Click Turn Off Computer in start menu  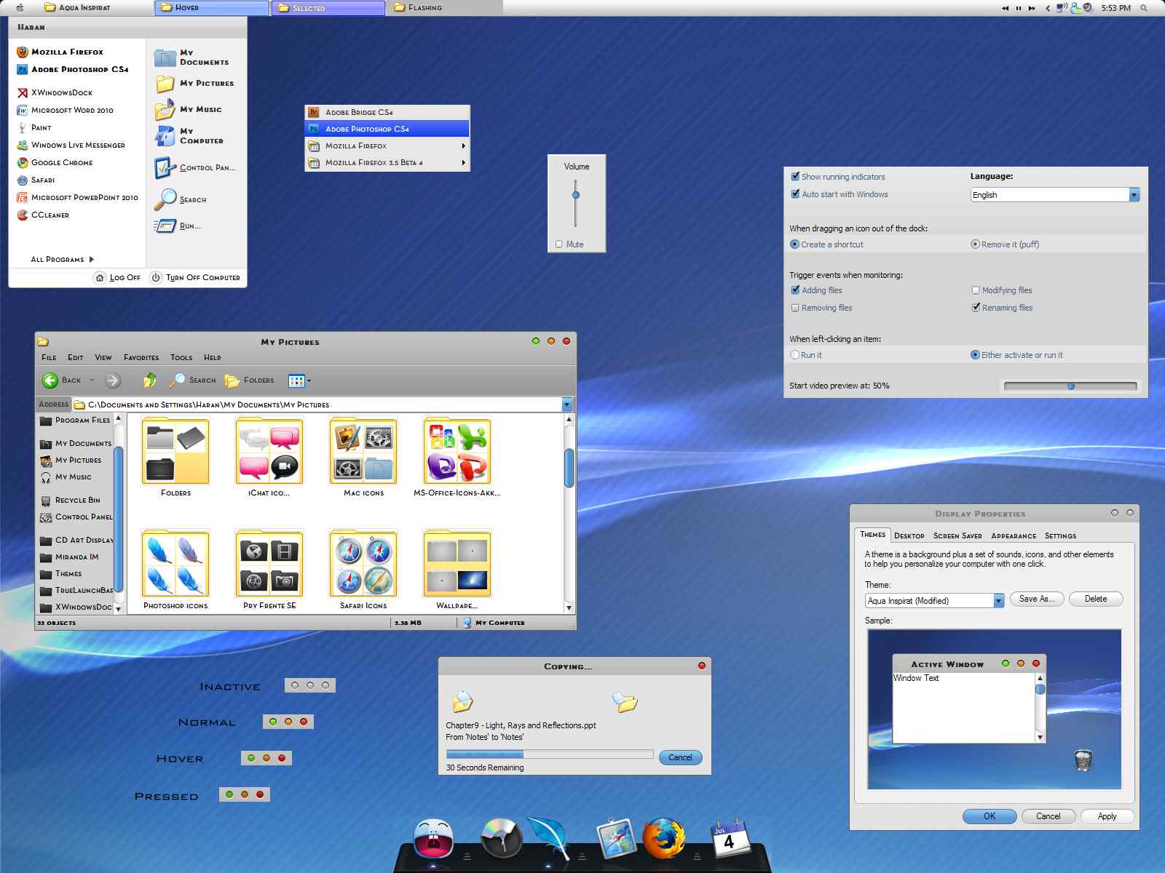pos(194,277)
